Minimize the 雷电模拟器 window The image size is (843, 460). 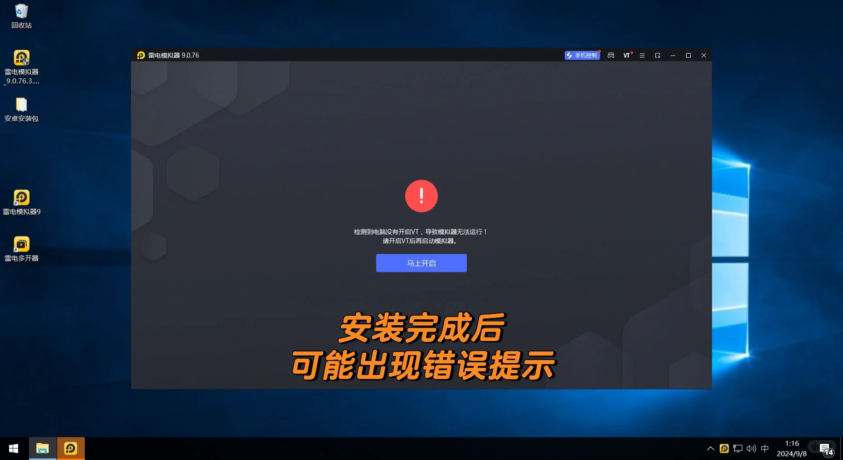(673, 55)
